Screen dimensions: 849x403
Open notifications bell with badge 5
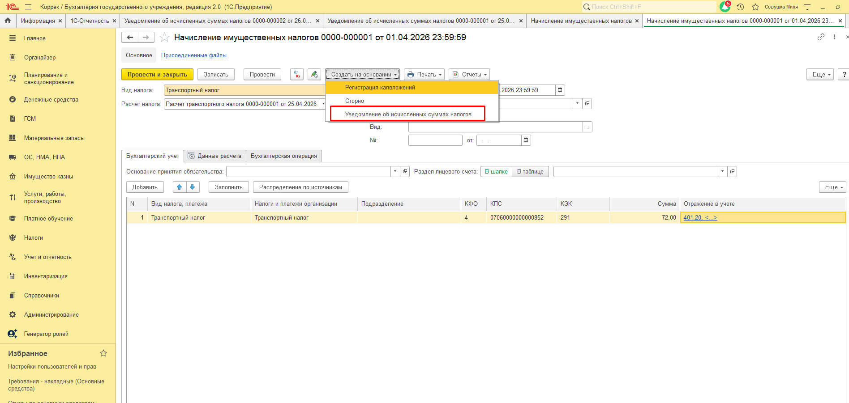[725, 7]
